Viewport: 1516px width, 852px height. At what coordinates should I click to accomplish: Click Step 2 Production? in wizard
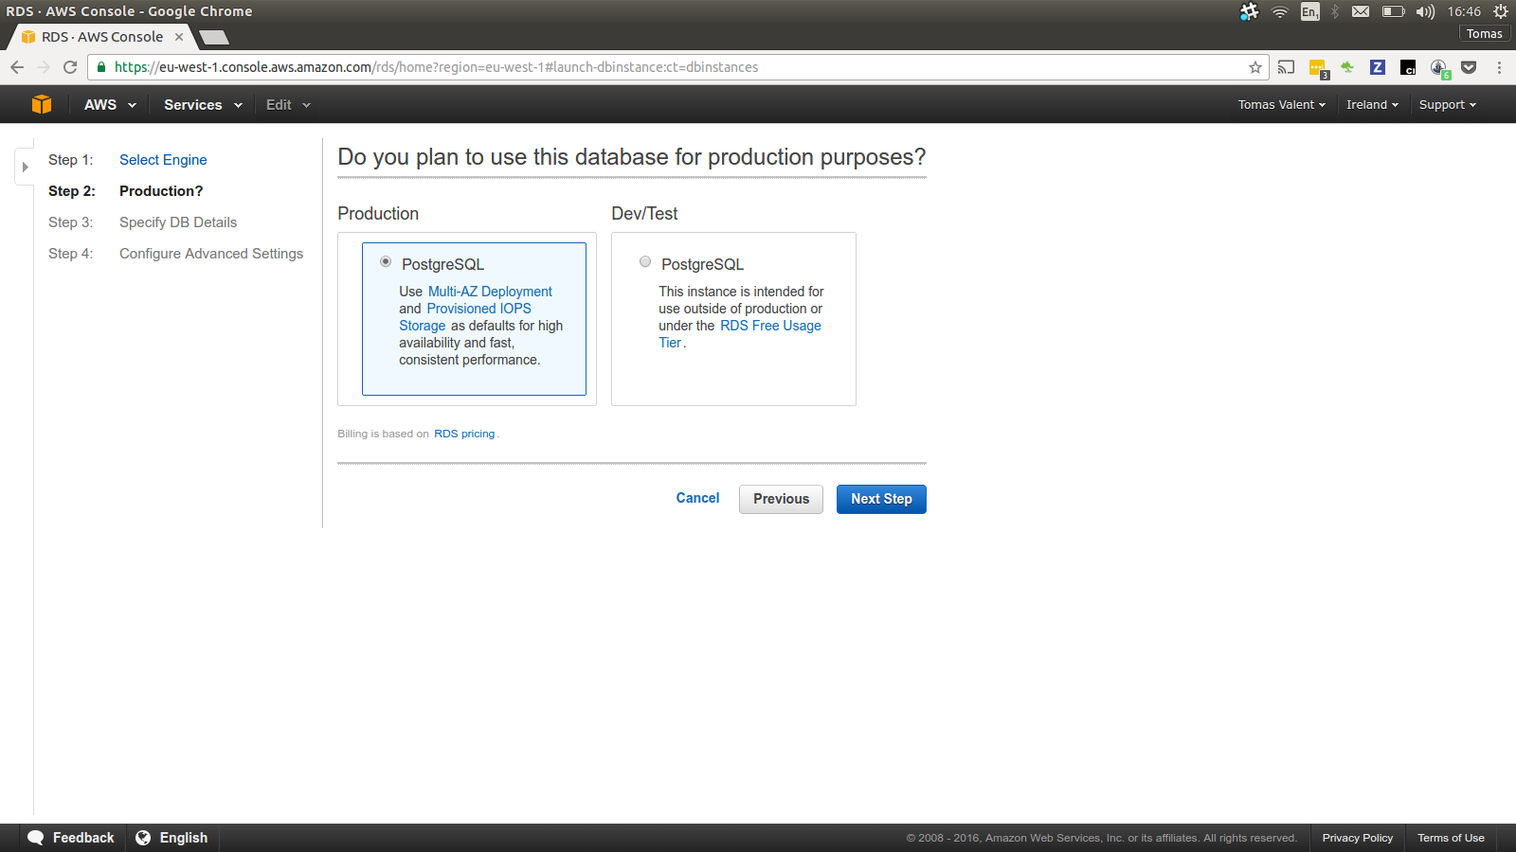tap(161, 191)
